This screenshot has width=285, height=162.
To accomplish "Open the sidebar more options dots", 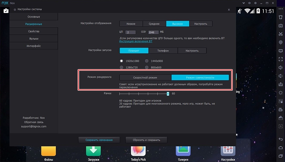I will click(281, 9).
